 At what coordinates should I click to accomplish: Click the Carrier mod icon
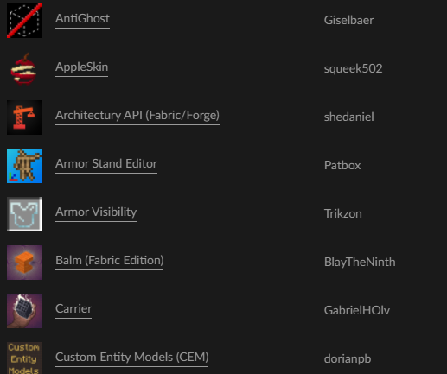point(24,311)
